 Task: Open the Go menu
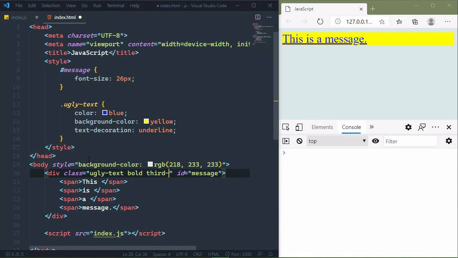(x=84, y=6)
